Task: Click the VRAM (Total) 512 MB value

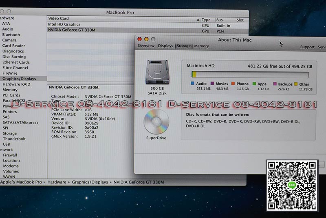Action: [x=91, y=114]
